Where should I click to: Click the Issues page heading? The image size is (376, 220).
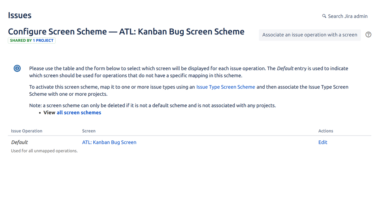click(20, 15)
